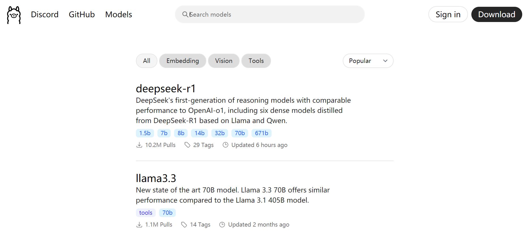The height and width of the screenshot is (239, 529).
Task: Focus the Search models field
Action: [274, 14]
